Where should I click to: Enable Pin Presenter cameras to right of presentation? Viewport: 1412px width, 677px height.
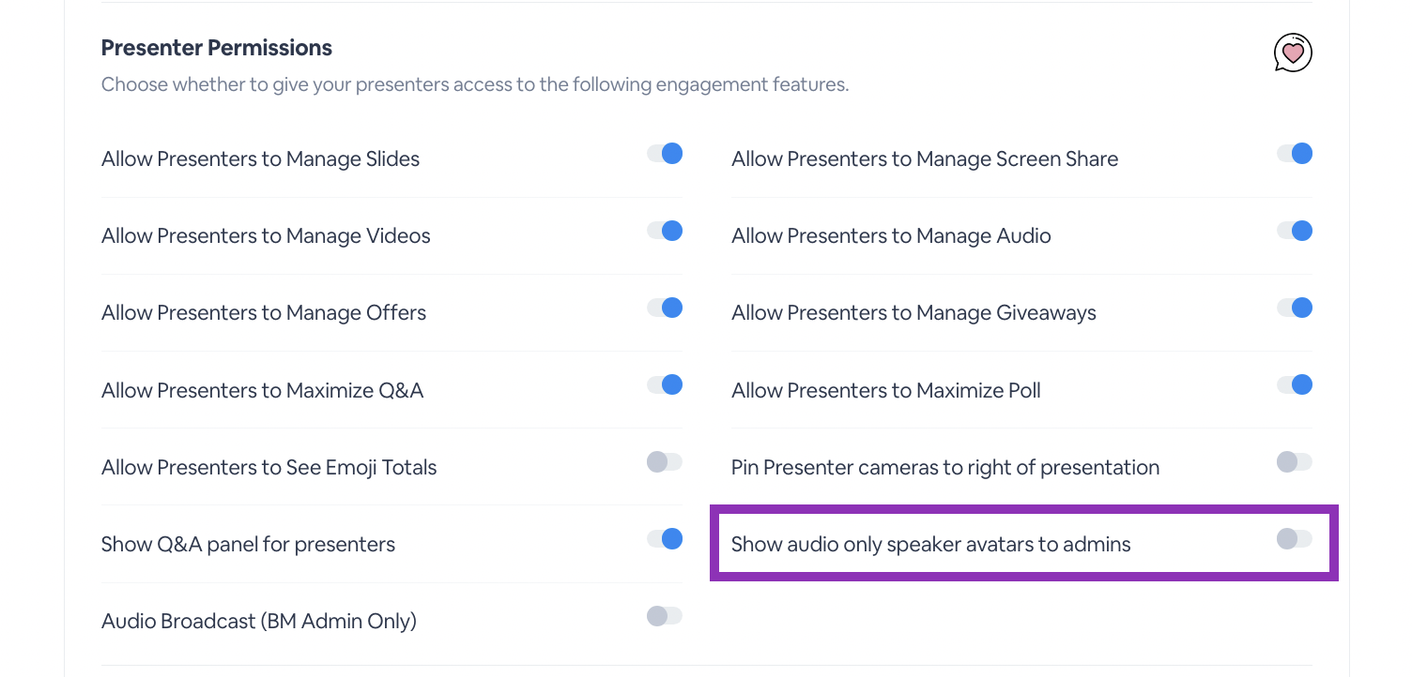tap(1295, 461)
